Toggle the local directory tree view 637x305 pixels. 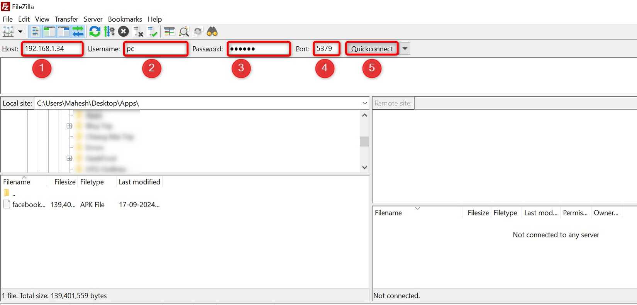point(49,32)
